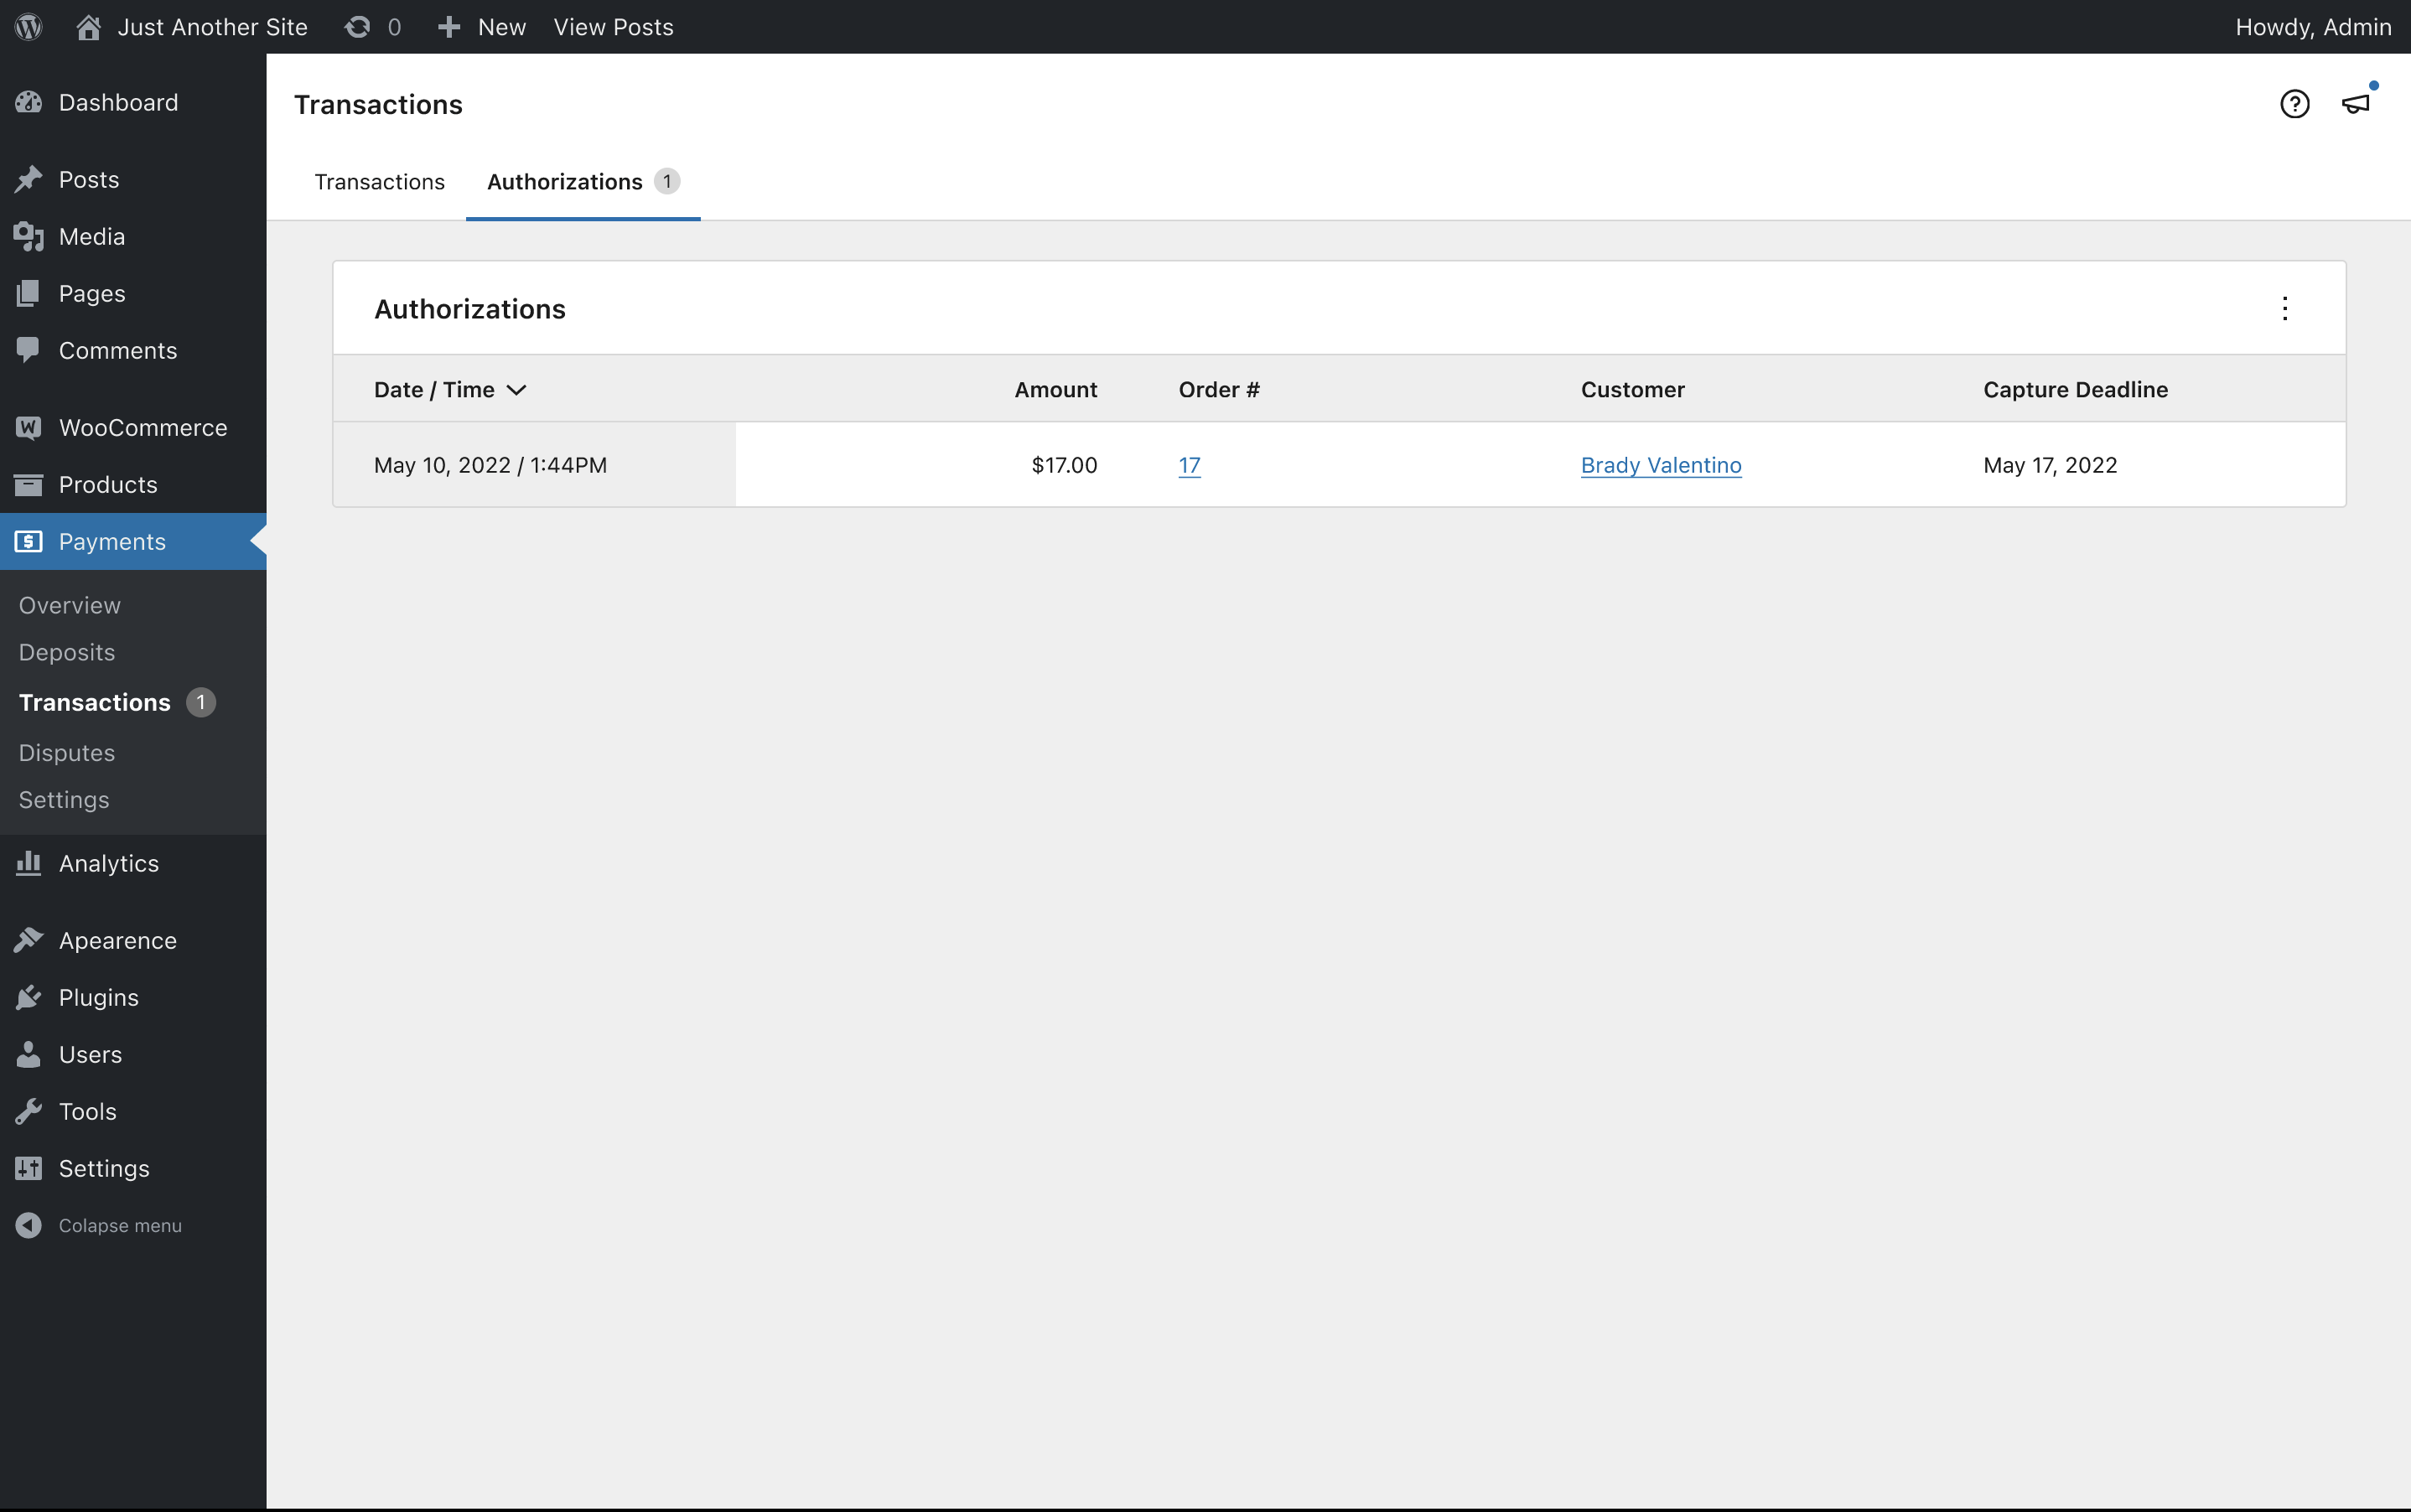This screenshot has width=2411, height=1512.
Task: Click the updates refresh icon
Action: 357,27
